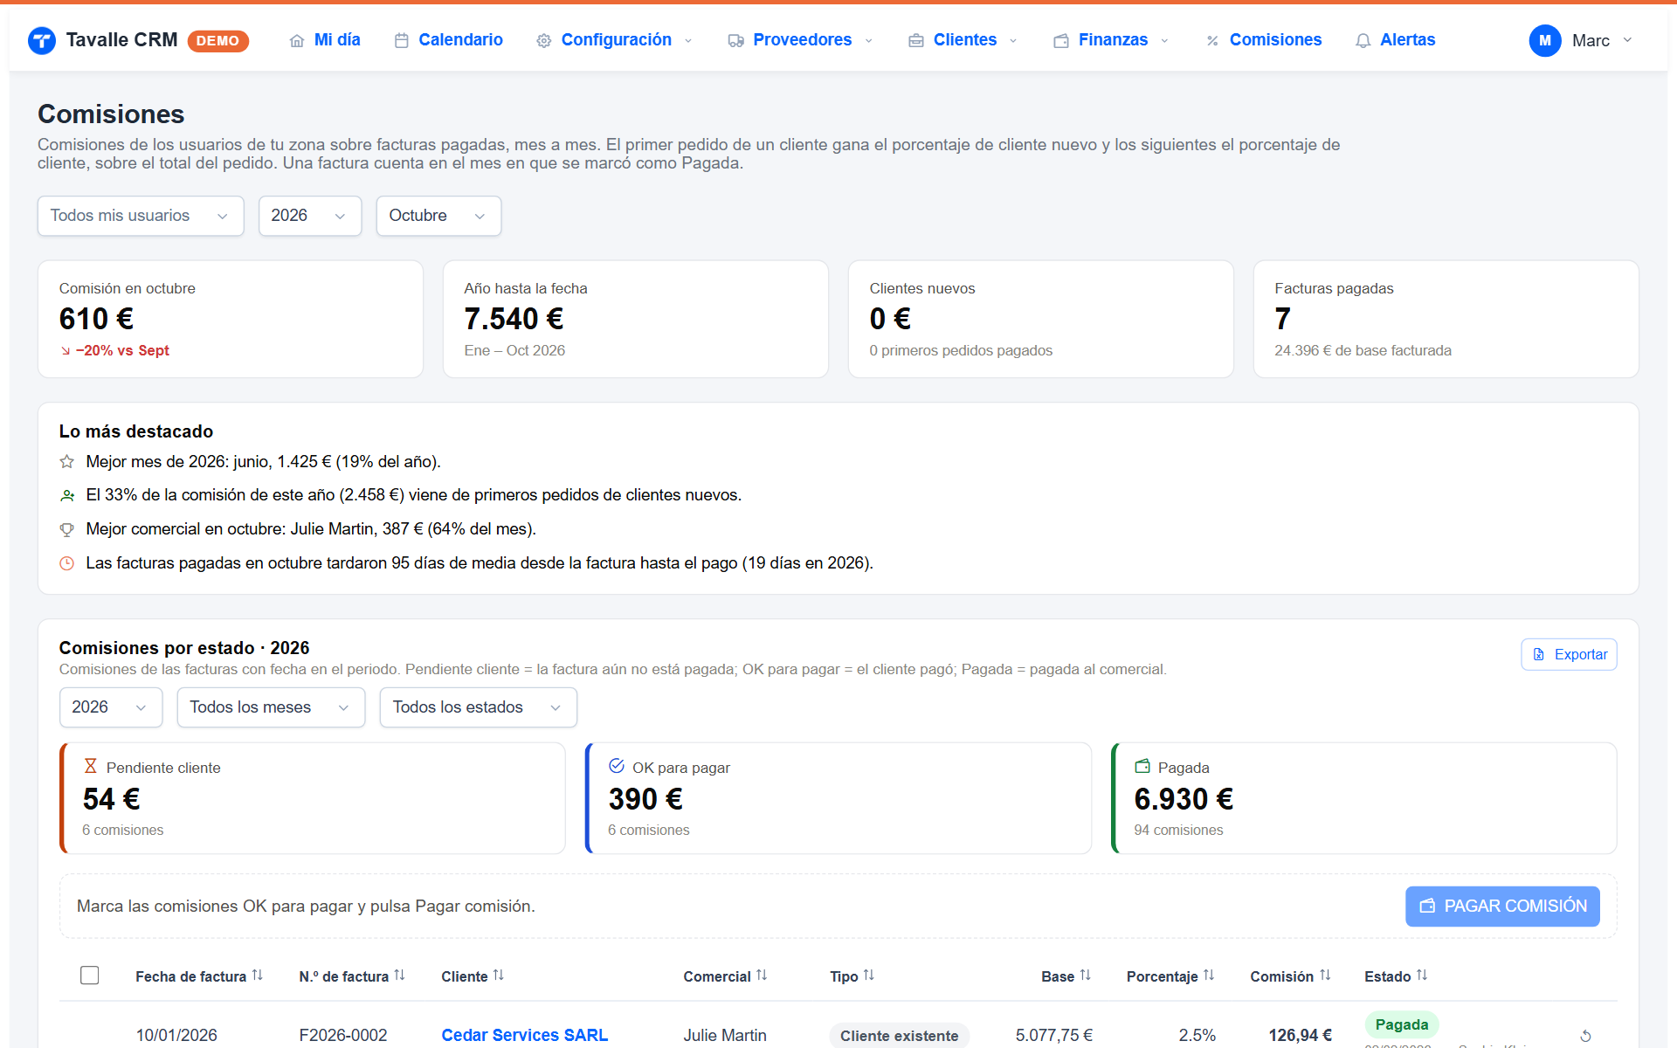Expand the Marc account menu chevron
1677x1048 pixels.
pyautogui.click(x=1627, y=40)
